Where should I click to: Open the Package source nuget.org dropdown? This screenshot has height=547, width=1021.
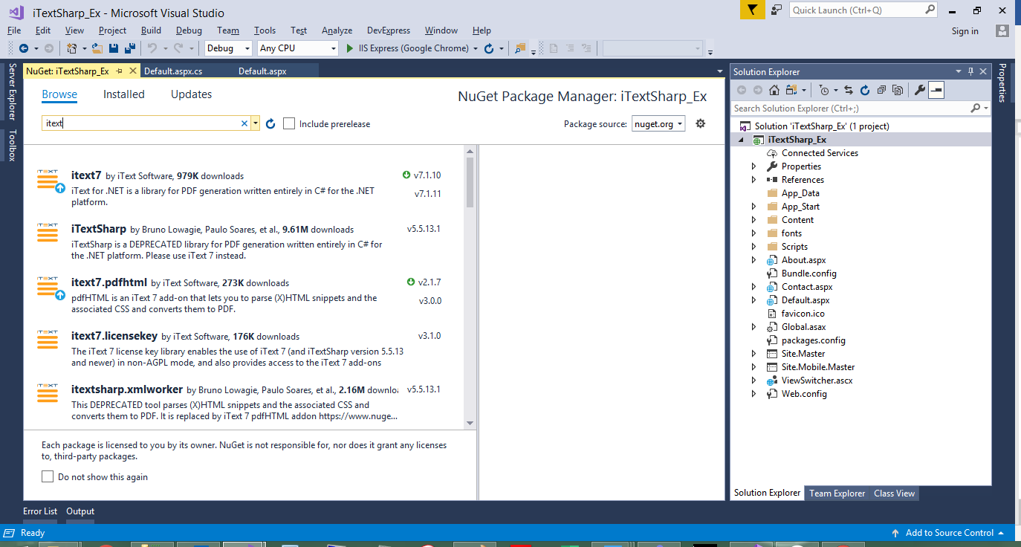pyautogui.click(x=658, y=124)
